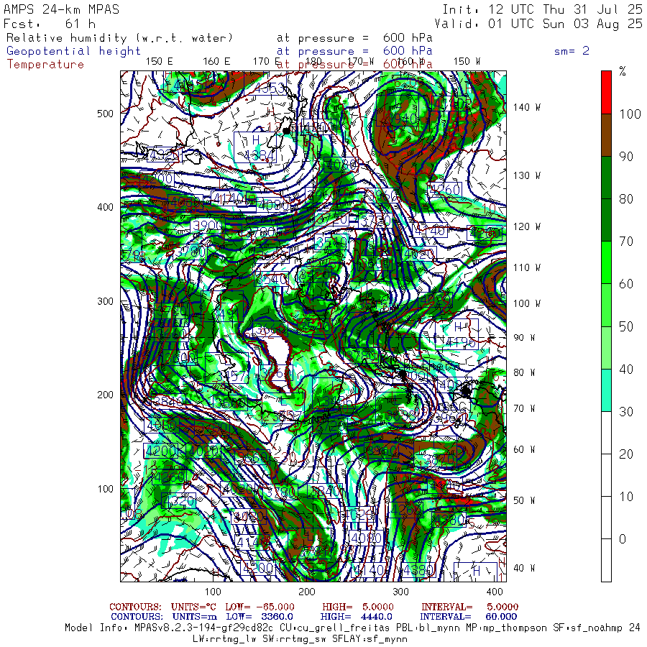This screenshot has width=647, height=647.
Task: Click the '130 W' longitude label
Action: click(527, 176)
